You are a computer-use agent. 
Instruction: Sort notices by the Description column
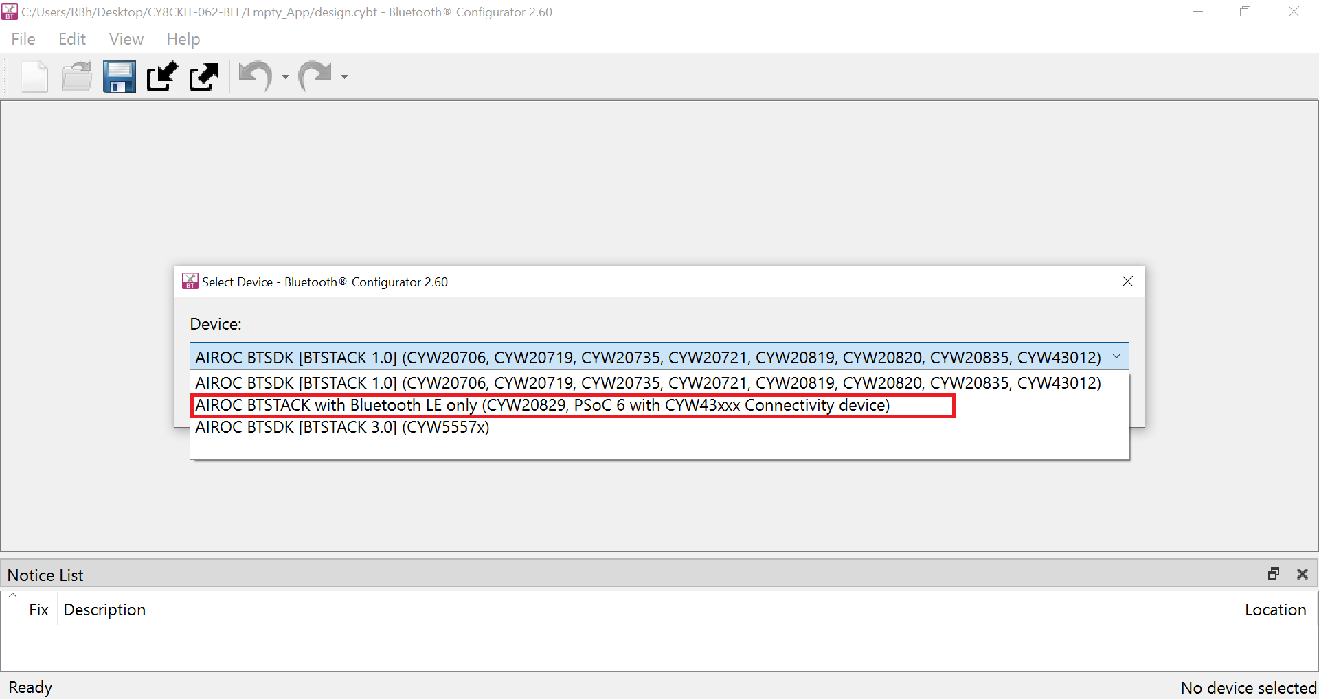coord(647,610)
